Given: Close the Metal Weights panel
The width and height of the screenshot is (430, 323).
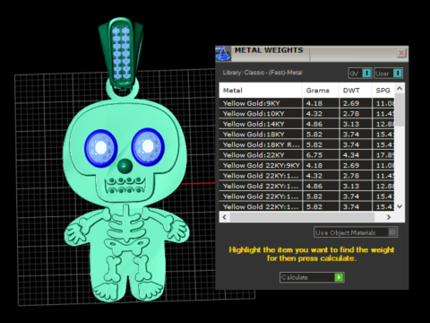Looking at the screenshot, I should [x=401, y=53].
